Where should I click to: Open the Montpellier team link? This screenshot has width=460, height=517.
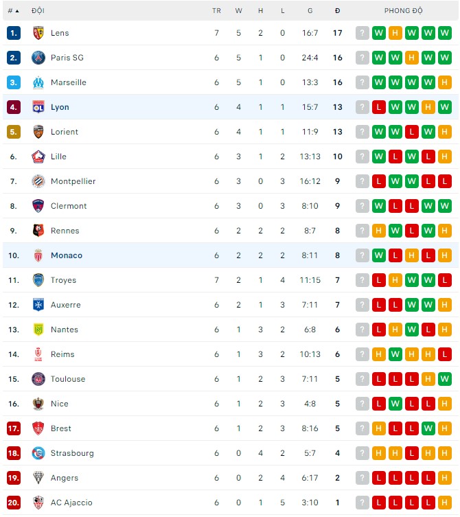pyautogui.click(x=73, y=181)
